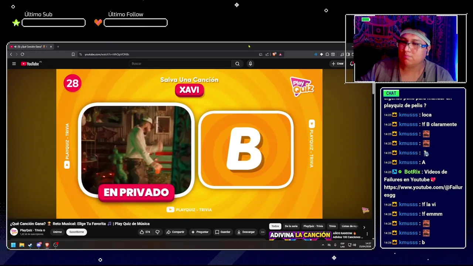Select the PlayQuiz - Trivia filter chip
Screen dimensions: 473x266
tap(313, 226)
